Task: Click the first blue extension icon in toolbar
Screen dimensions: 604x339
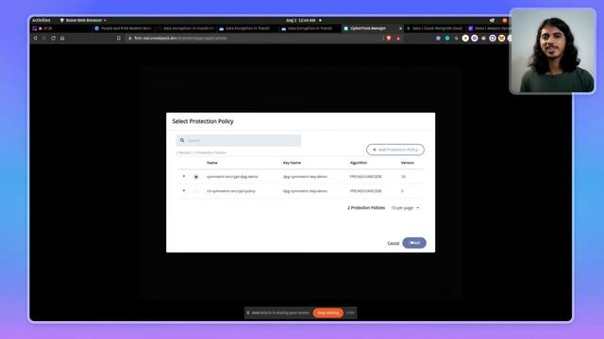Action: [x=438, y=38]
